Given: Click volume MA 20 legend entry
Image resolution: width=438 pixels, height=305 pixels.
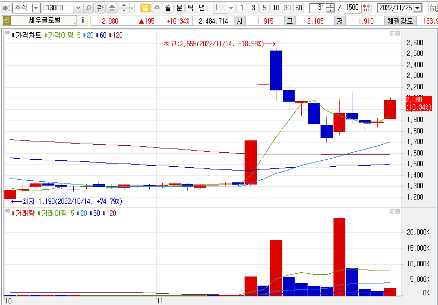Looking at the screenshot, I should pyautogui.click(x=82, y=213).
